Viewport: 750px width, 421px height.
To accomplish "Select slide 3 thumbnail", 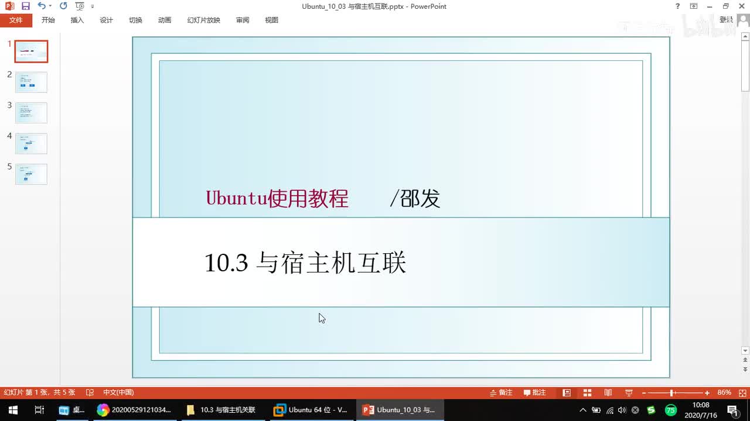I will 31,112.
